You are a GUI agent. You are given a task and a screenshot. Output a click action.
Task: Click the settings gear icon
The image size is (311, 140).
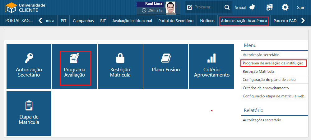click(285, 7)
